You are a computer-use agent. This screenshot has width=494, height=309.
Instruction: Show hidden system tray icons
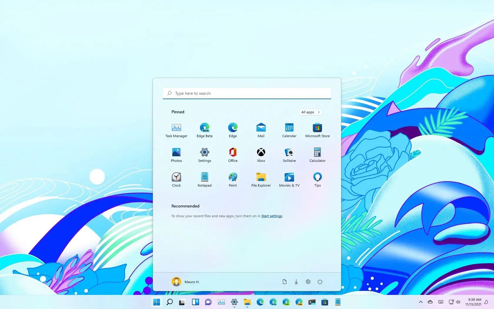420,302
